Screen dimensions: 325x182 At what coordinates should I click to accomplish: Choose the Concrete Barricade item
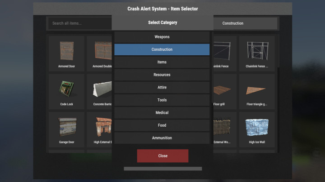(x=99, y=92)
